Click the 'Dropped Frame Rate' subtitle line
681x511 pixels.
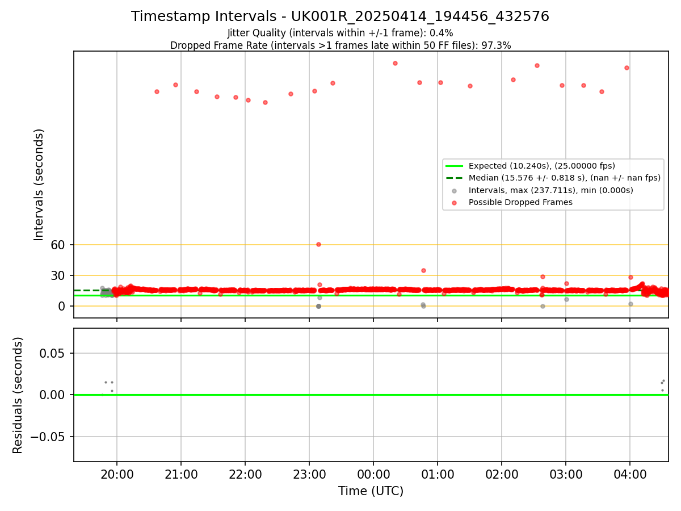[340, 45]
